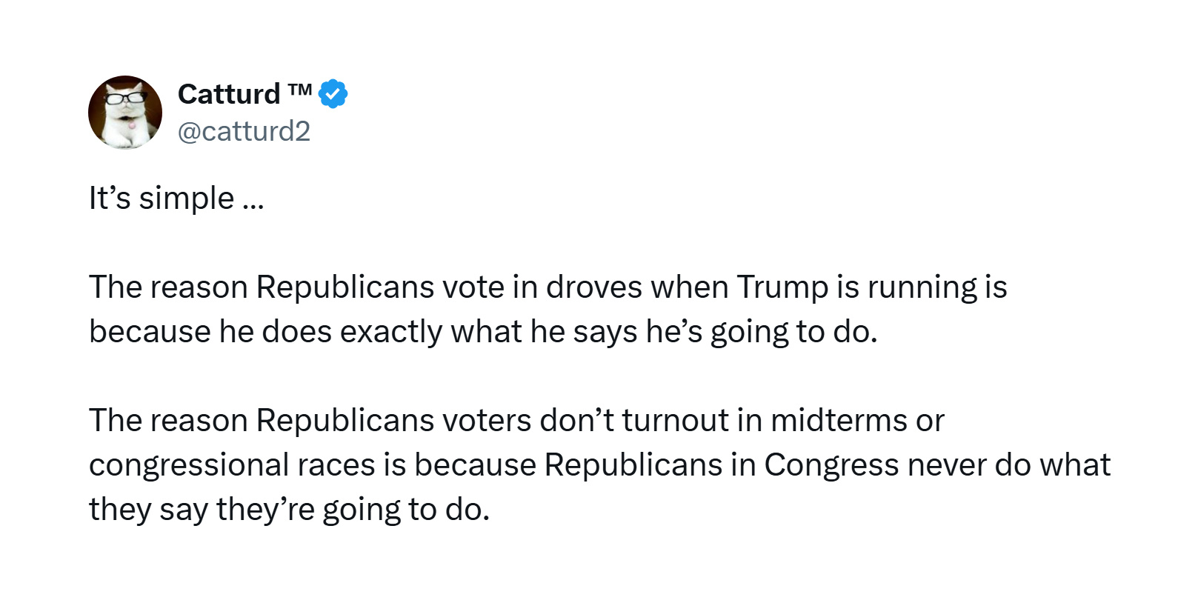1198x603 pixels.
Task: Click the word "exactly" in the tweet
Action: 391,333
